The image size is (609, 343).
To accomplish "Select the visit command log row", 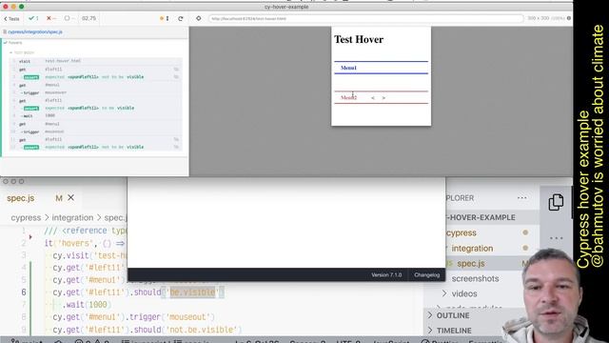I will 95,61.
